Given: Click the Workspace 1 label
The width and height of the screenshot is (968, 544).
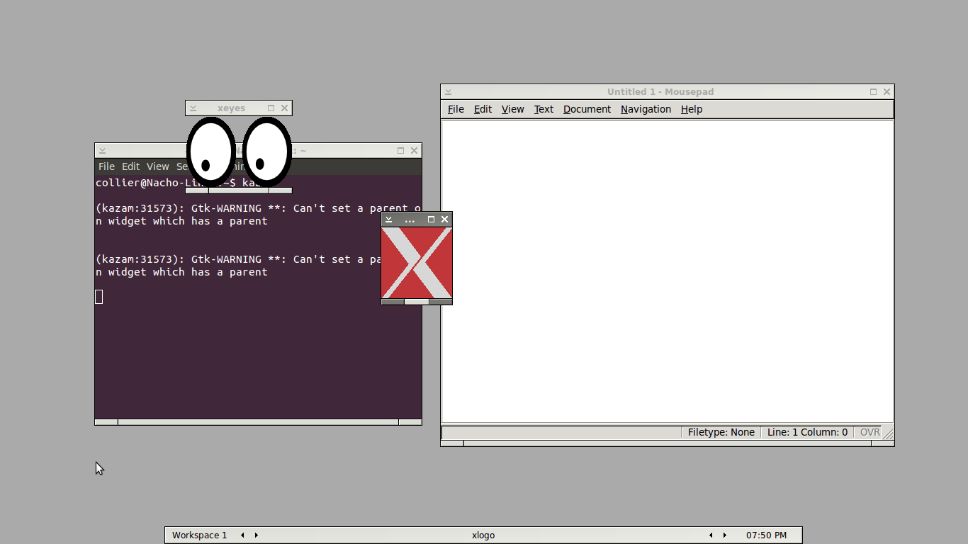Looking at the screenshot, I should pos(199,535).
